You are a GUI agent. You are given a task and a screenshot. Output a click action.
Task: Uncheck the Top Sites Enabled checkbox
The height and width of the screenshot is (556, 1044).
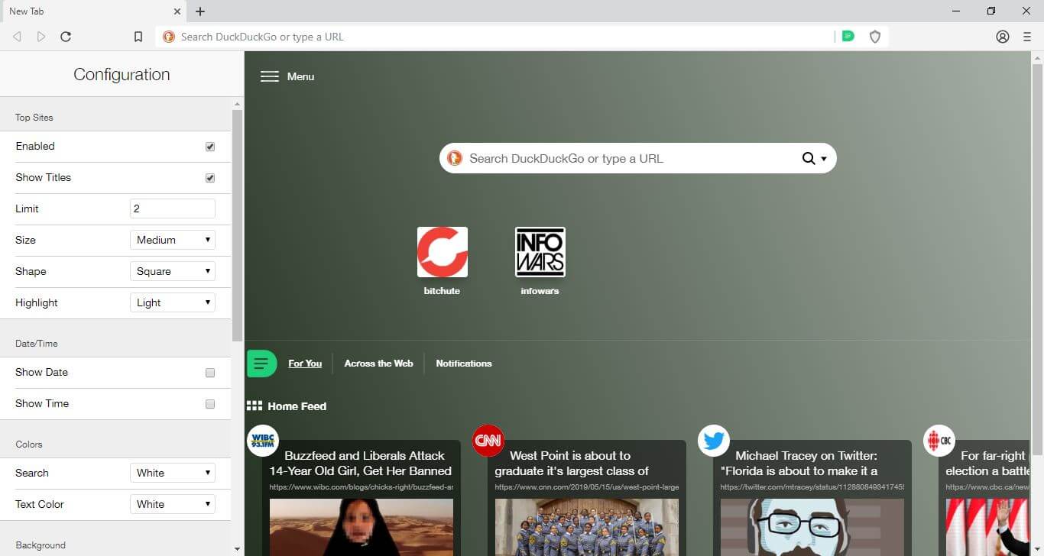pyautogui.click(x=210, y=147)
